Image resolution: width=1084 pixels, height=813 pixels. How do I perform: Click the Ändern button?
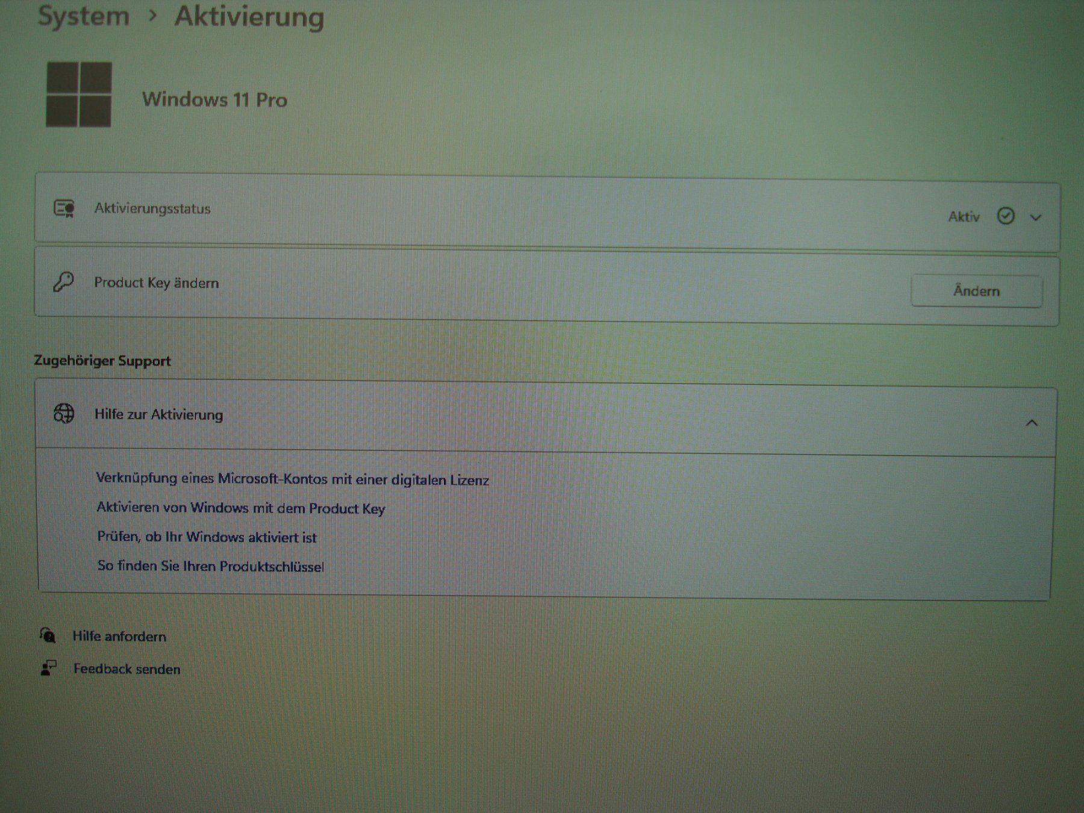pos(976,291)
